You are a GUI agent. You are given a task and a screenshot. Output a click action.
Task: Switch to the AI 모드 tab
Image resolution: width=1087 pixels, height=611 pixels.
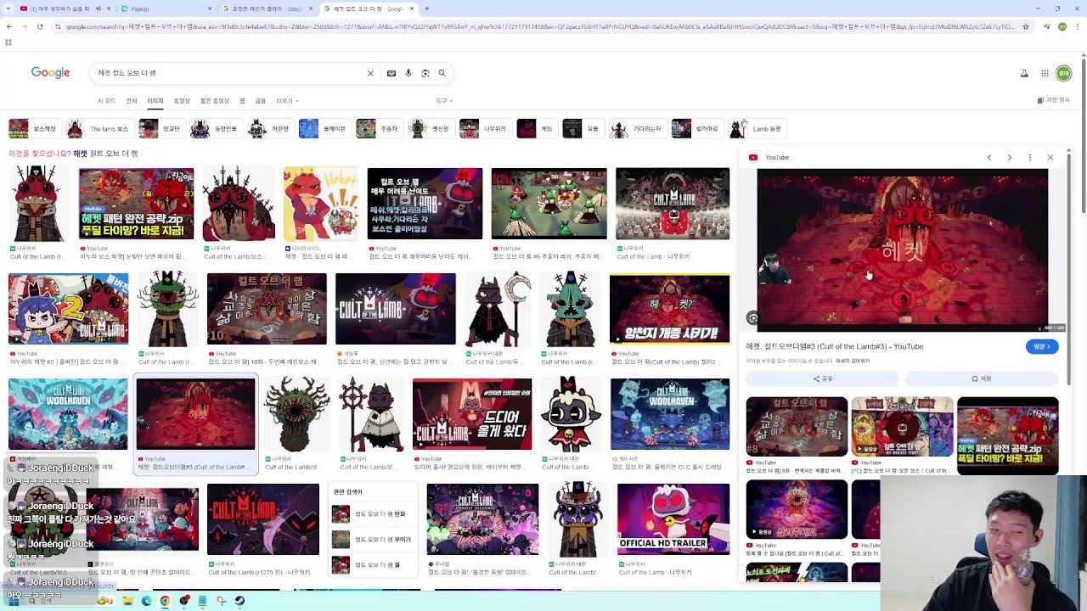point(106,101)
